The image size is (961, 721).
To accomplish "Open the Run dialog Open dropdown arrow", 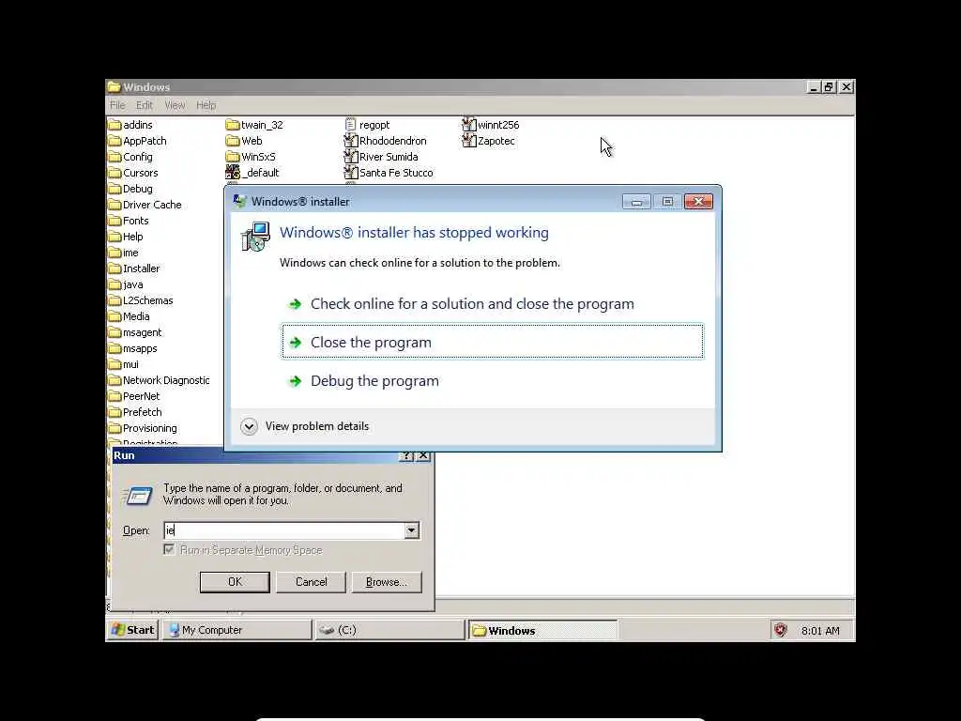I will [x=412, y=531].
